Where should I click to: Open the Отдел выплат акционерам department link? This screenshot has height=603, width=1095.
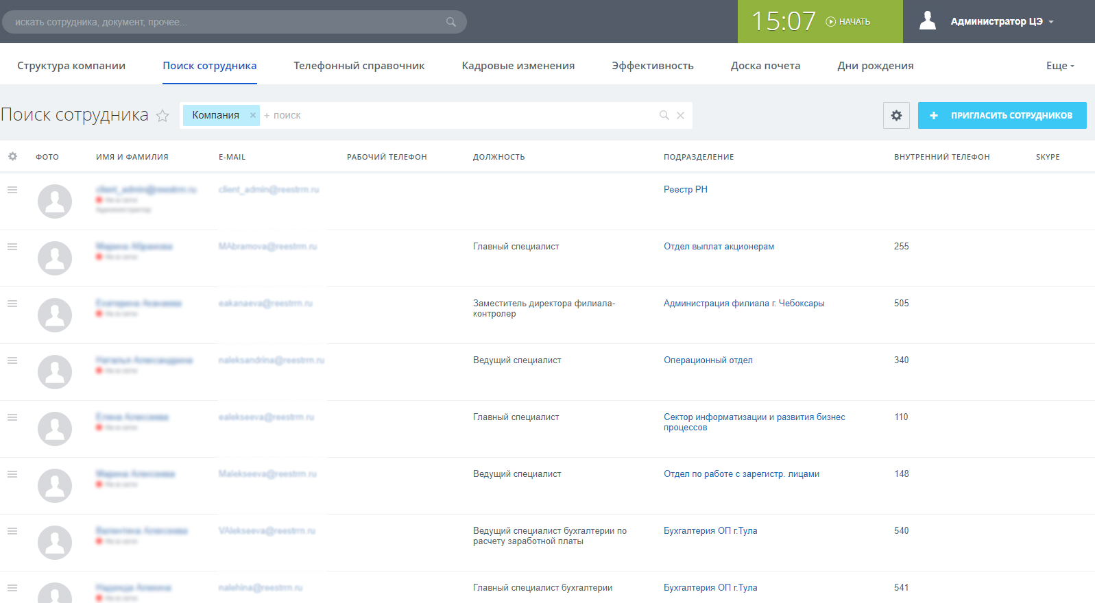point(719,247)
